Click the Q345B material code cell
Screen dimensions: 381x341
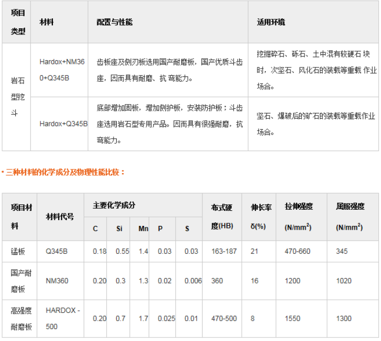coord(57,252)
